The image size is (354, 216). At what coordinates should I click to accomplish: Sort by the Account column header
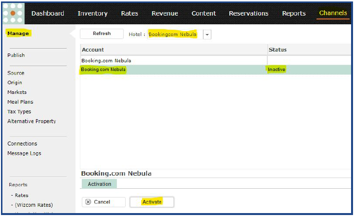(x=174, y=50)
